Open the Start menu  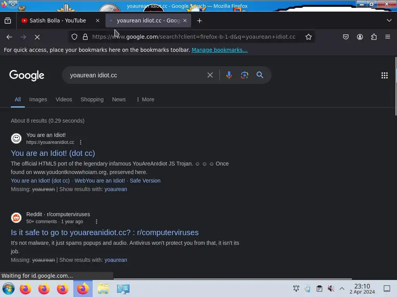point(8,288)
